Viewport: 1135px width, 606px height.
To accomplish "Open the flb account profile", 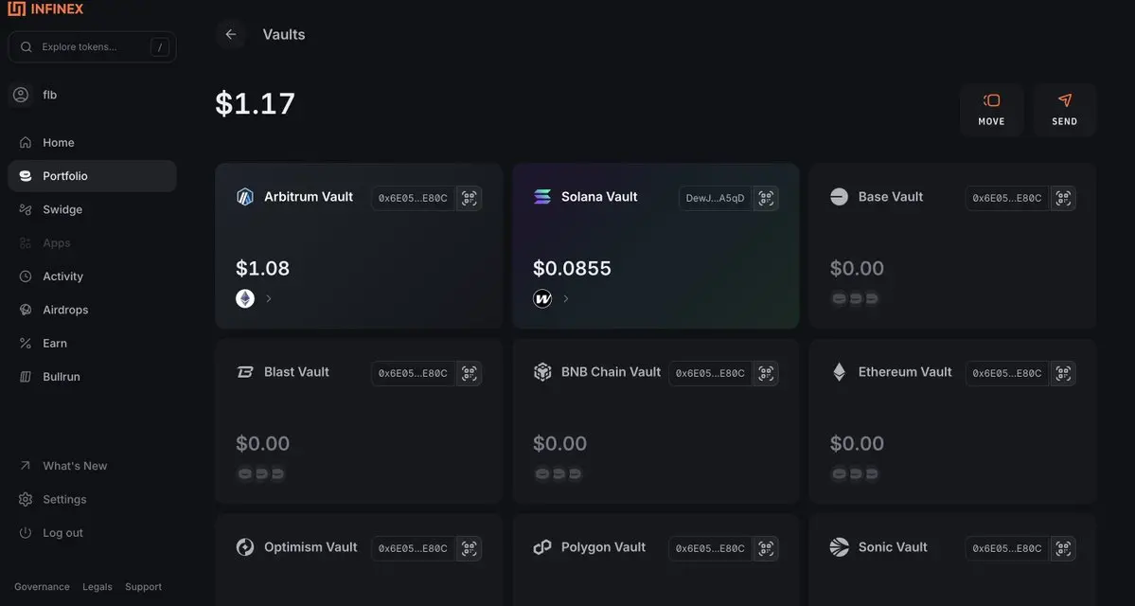I will [x=35, y=95].
